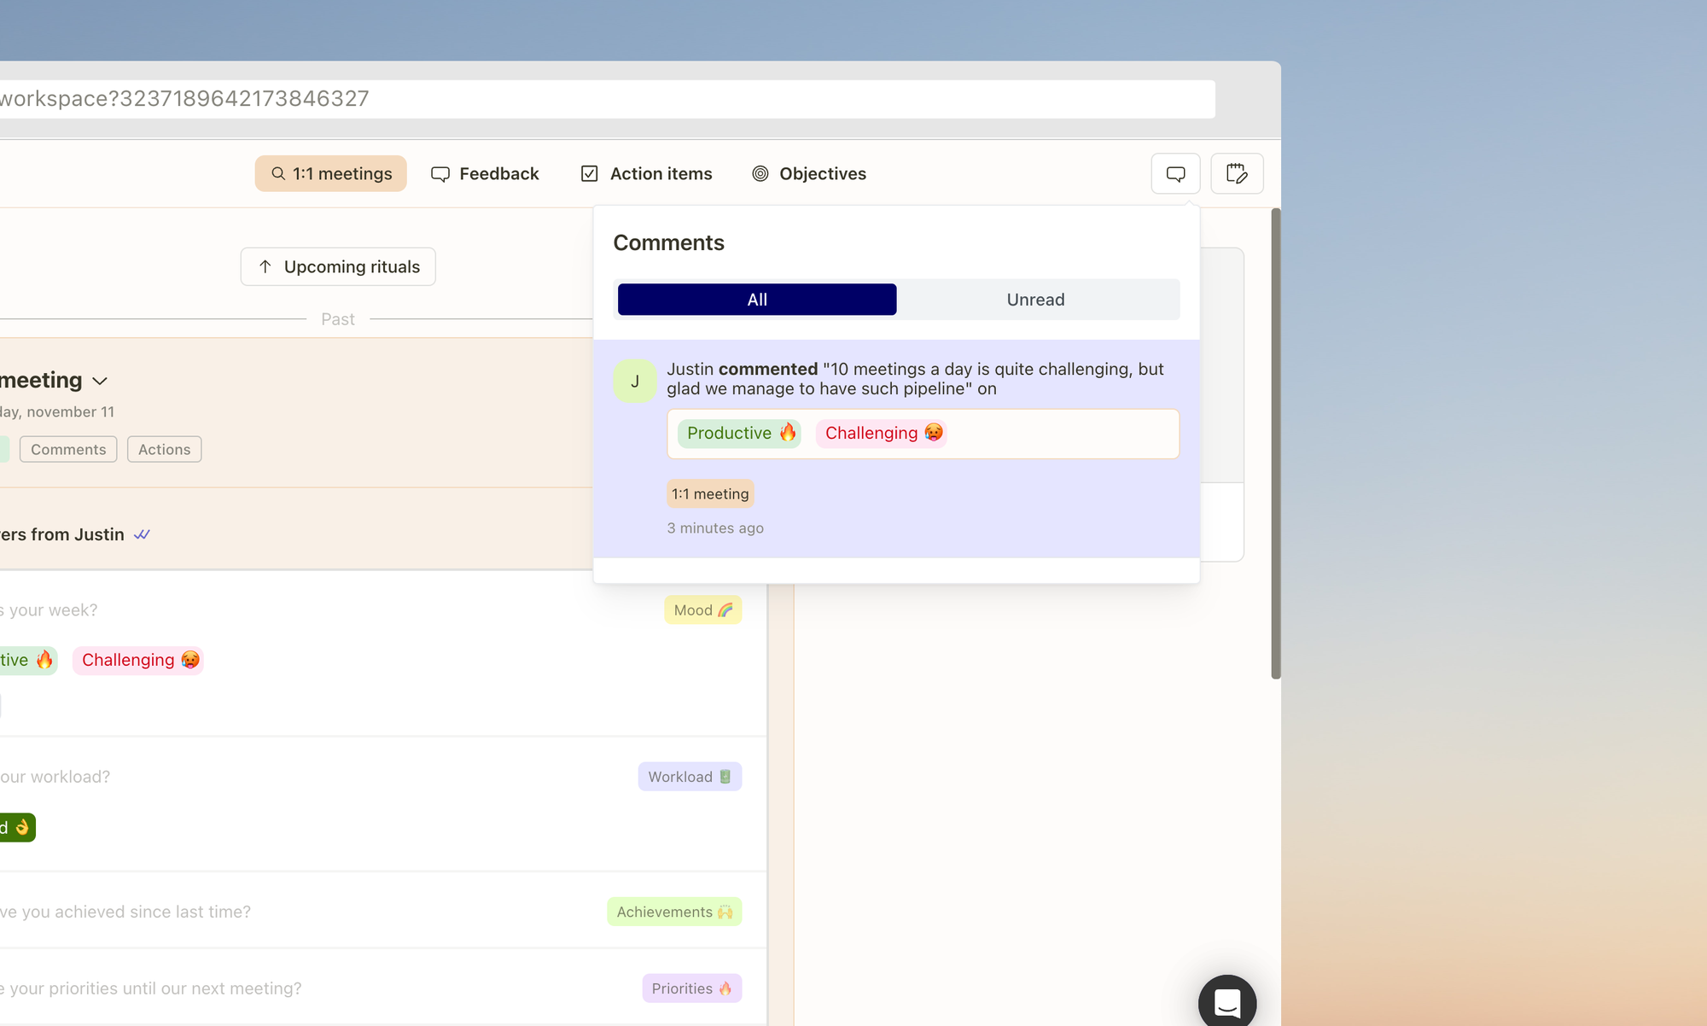Toggle the meeting title dropdown chevron
This screenshot has height=1026, width=1707.
click(100, 379)
